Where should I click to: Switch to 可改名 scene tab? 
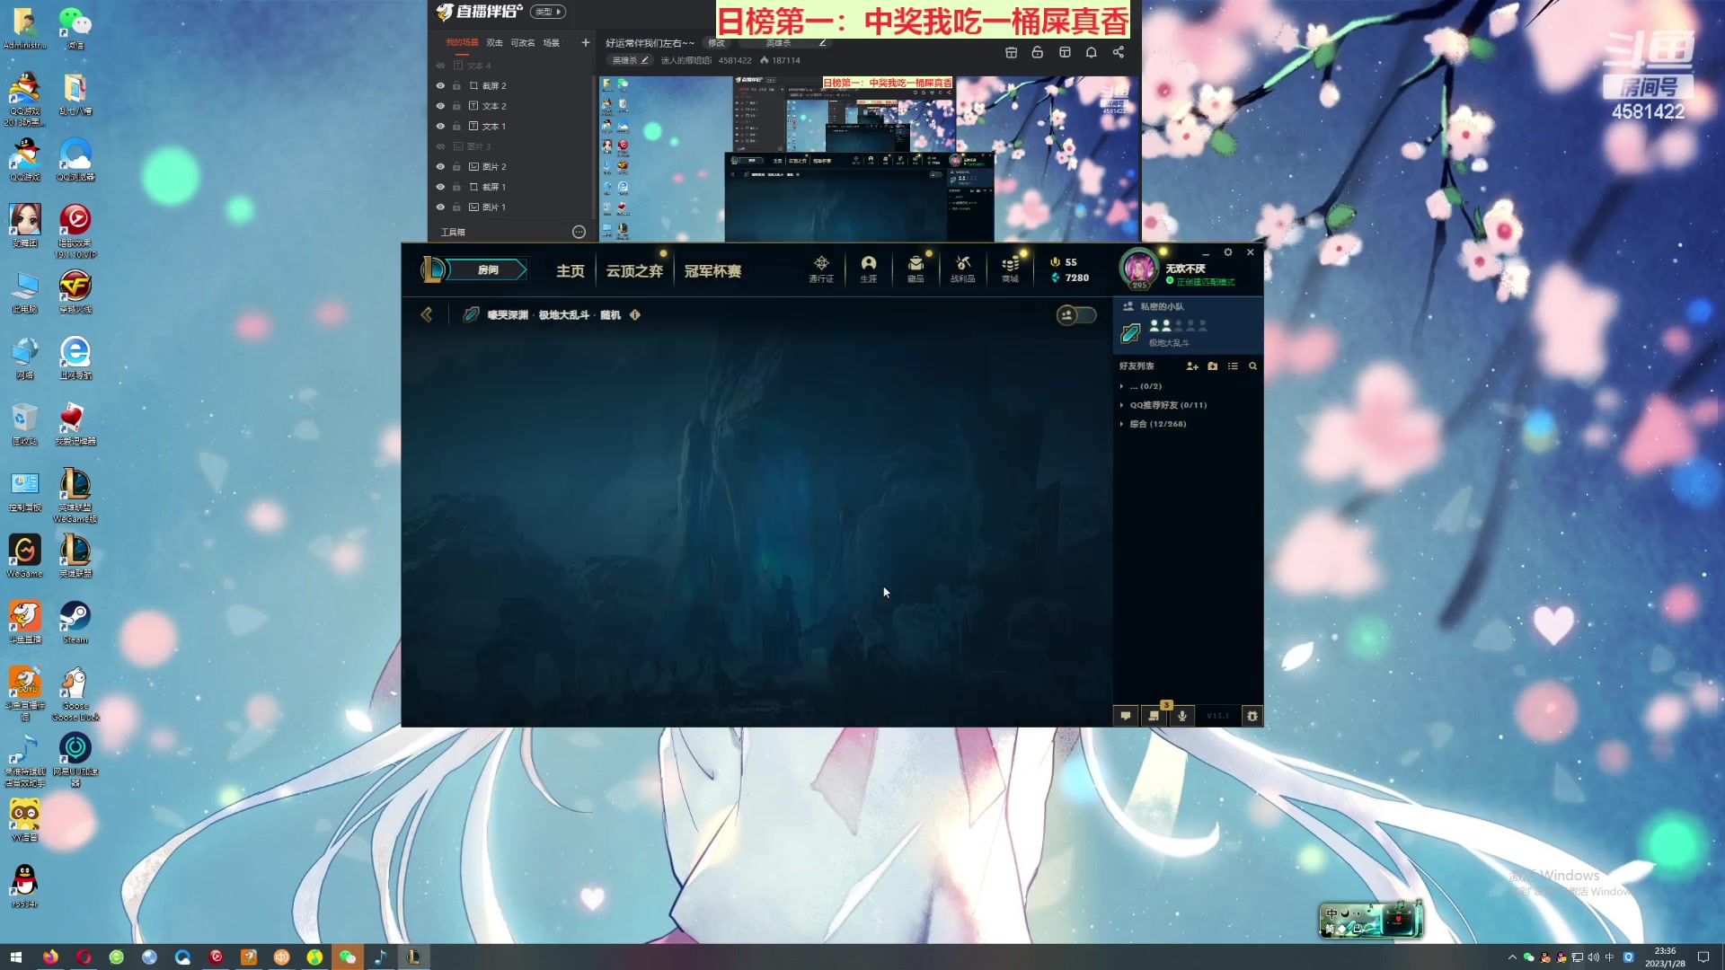pos(523,42)
